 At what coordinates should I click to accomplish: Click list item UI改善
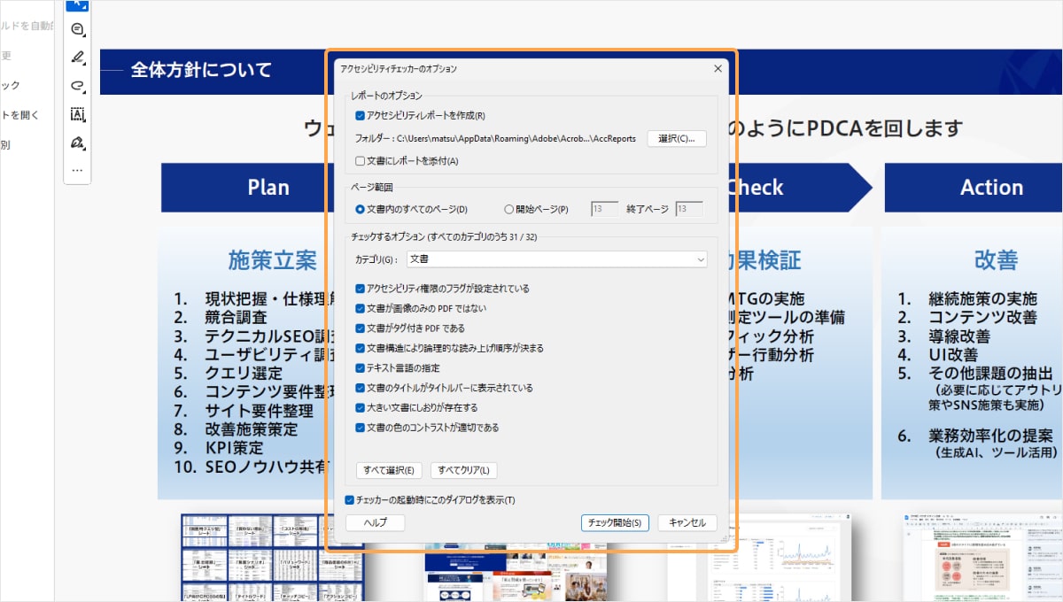tap(951, 355)
